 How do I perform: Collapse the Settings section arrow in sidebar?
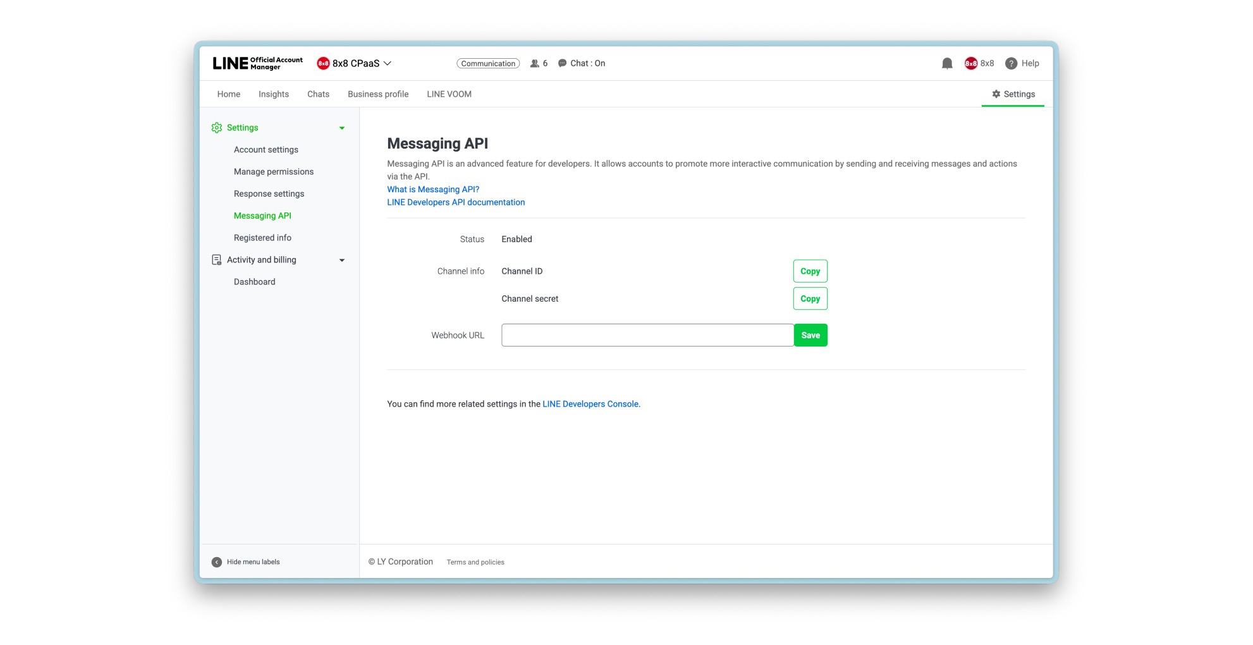tap(342, 128)
